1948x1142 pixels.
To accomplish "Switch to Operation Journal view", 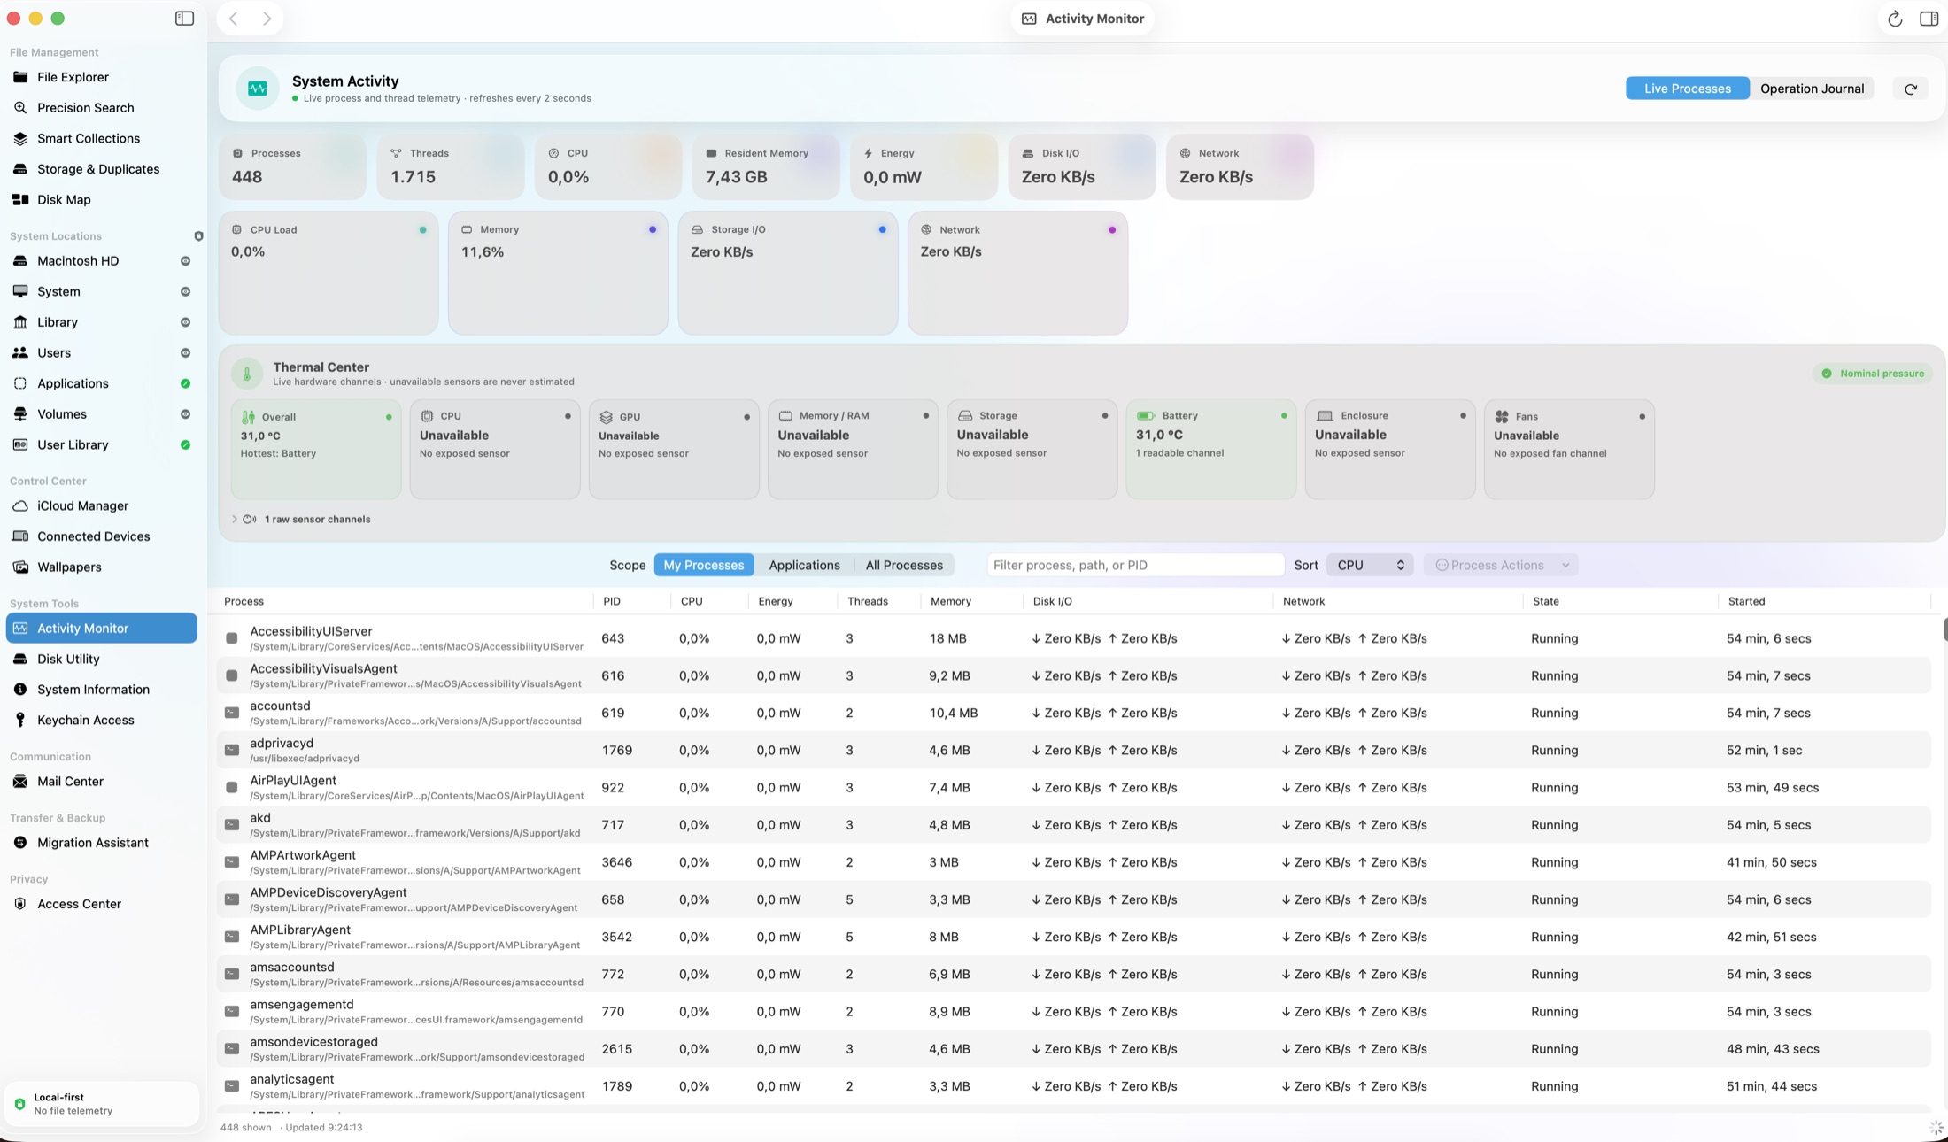I will tap(1812, 89).
